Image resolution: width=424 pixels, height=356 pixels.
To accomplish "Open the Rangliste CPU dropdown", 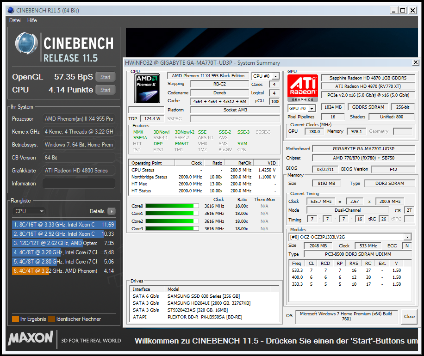I will pos(29,211).
